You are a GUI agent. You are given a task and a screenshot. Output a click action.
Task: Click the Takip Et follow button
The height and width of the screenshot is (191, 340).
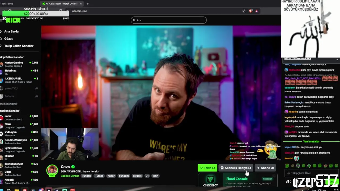coord(207,168)
